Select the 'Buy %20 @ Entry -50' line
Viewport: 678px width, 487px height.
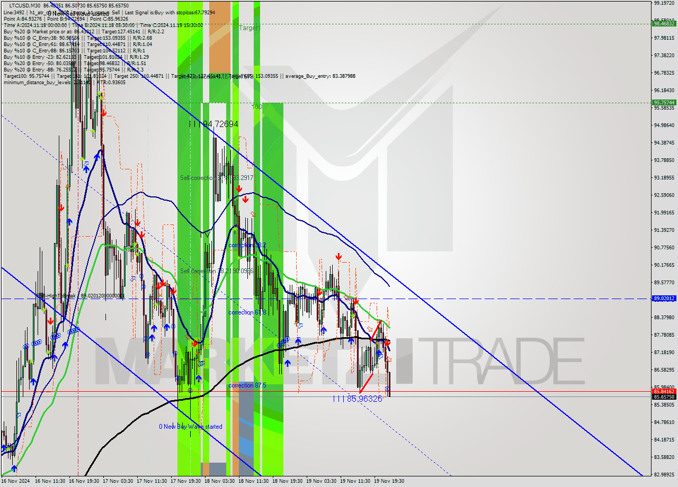pos(75,63)
